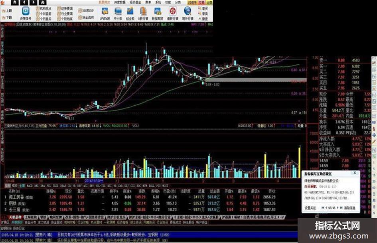Sort by 总金额 column header

pyautogui.click(x=215, y=191)
